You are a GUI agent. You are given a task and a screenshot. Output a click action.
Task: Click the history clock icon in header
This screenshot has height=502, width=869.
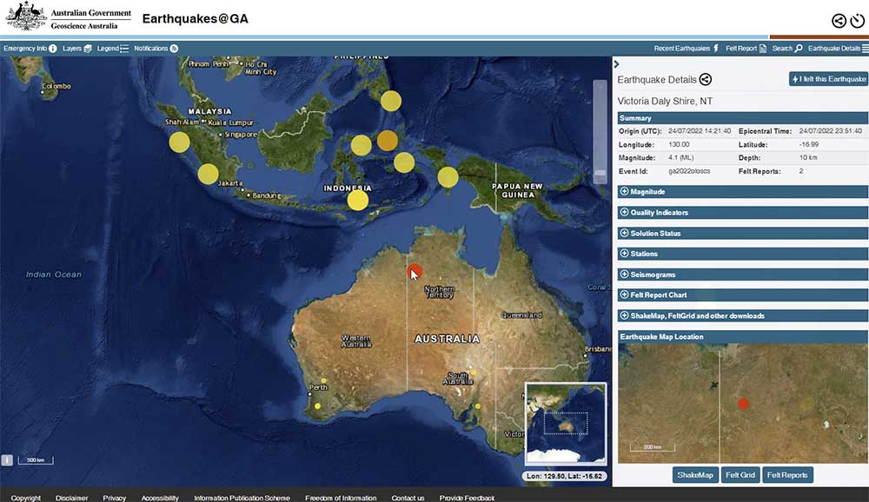[858, 21]
